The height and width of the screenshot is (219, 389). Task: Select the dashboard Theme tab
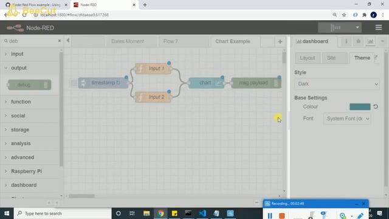pos(362,58)
